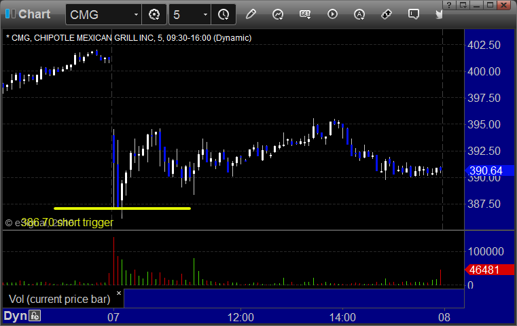Click the 392.50 price axis label
Image resolution: width=517 pixels, height=326 pixels.
click(484, 151)
